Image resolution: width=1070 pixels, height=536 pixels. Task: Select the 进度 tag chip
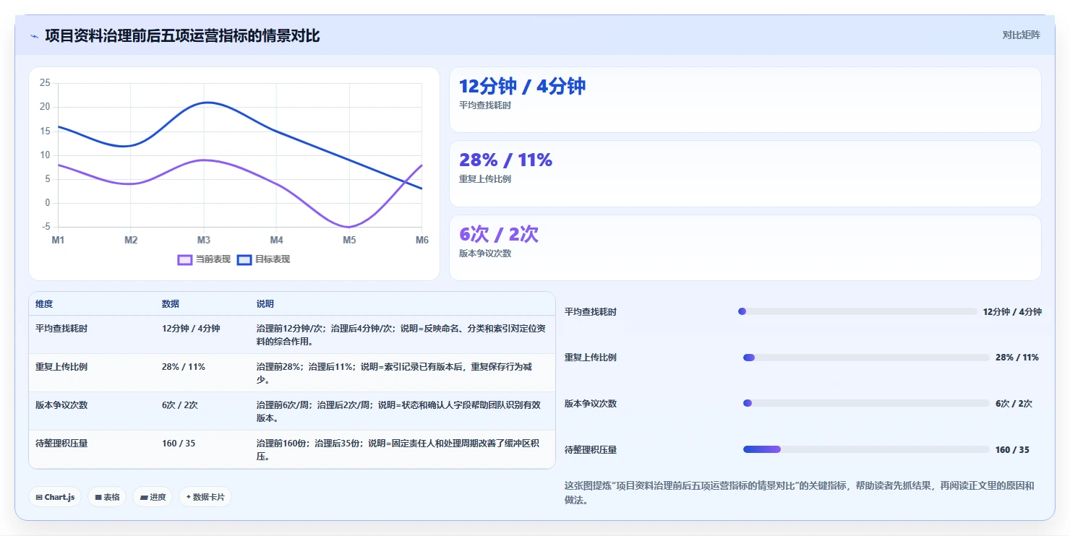pyautogui.click(x=153, y=497)
